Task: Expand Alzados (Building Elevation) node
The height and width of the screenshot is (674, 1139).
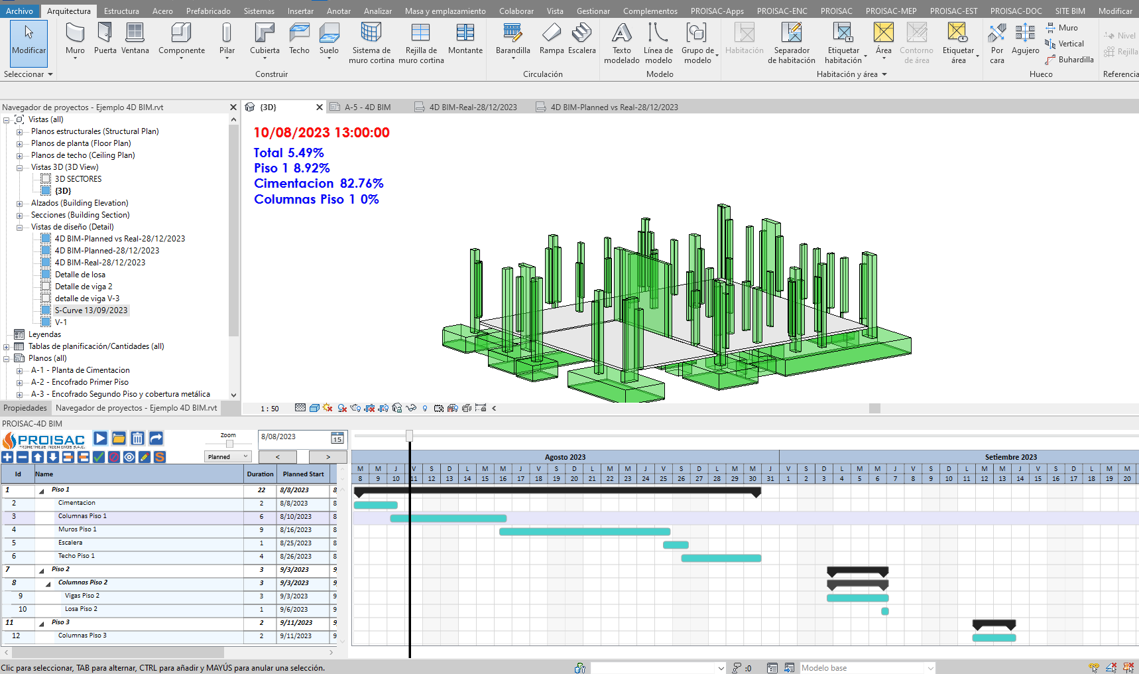Action: [19, 204]
